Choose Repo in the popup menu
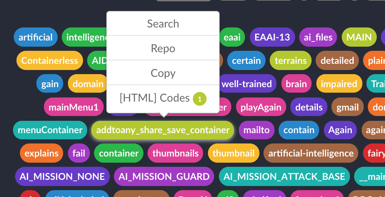 coord(163,48)
